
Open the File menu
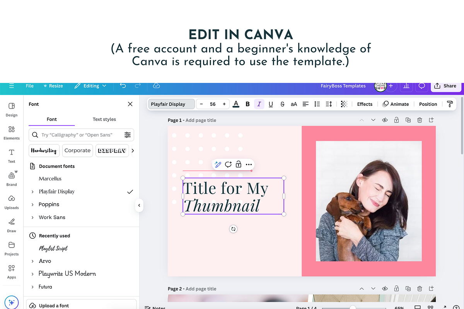tap(30, 86)
